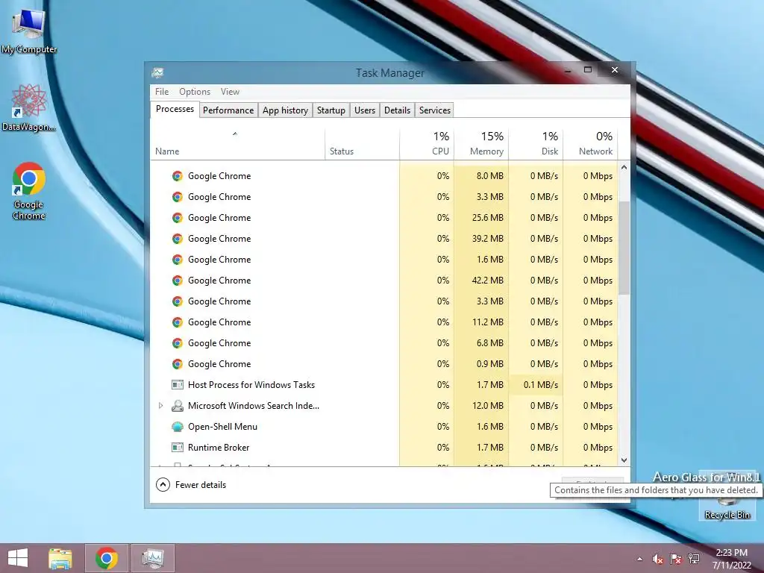This screenshot has height=573, width=764.
Task: Click the Host Process for Windows Tasks icon
Action: pos(178,385)
